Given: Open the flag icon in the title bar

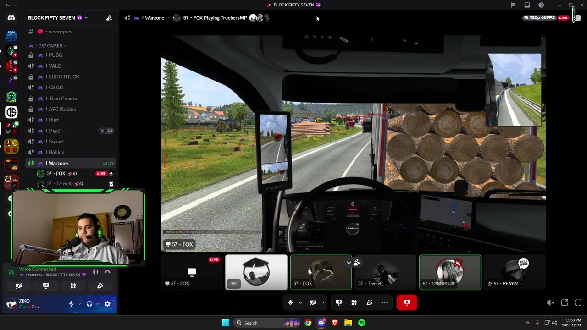Looking at the screenshot, I should coord(513,5).
